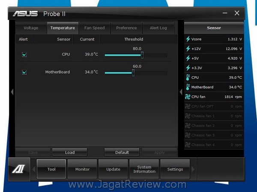This screenshot has height=192, width=257.
Task: Click the CPU threshold slider handle
Action: point(142,55)
